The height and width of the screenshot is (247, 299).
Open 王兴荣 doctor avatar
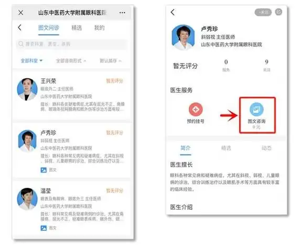pos(27,89)
